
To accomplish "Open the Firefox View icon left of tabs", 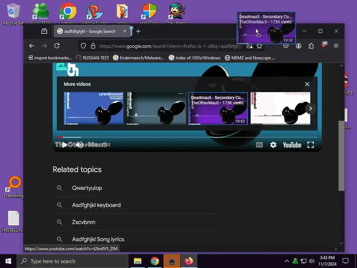I will [44, 31].
